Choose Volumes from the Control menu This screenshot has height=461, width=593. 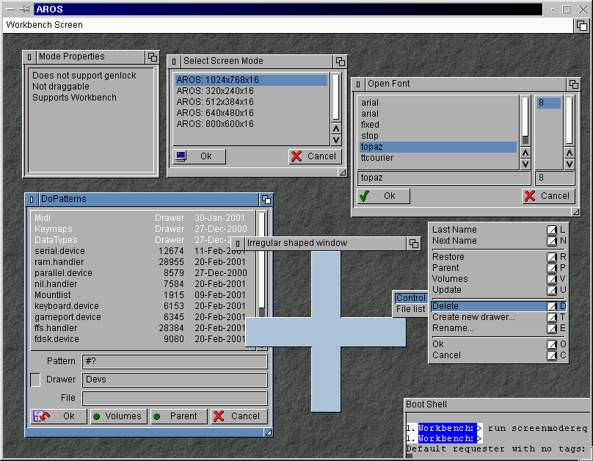click(x=498, y=279)
